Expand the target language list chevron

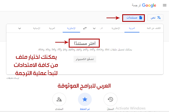pyautogui.click(x=19, y=28)
